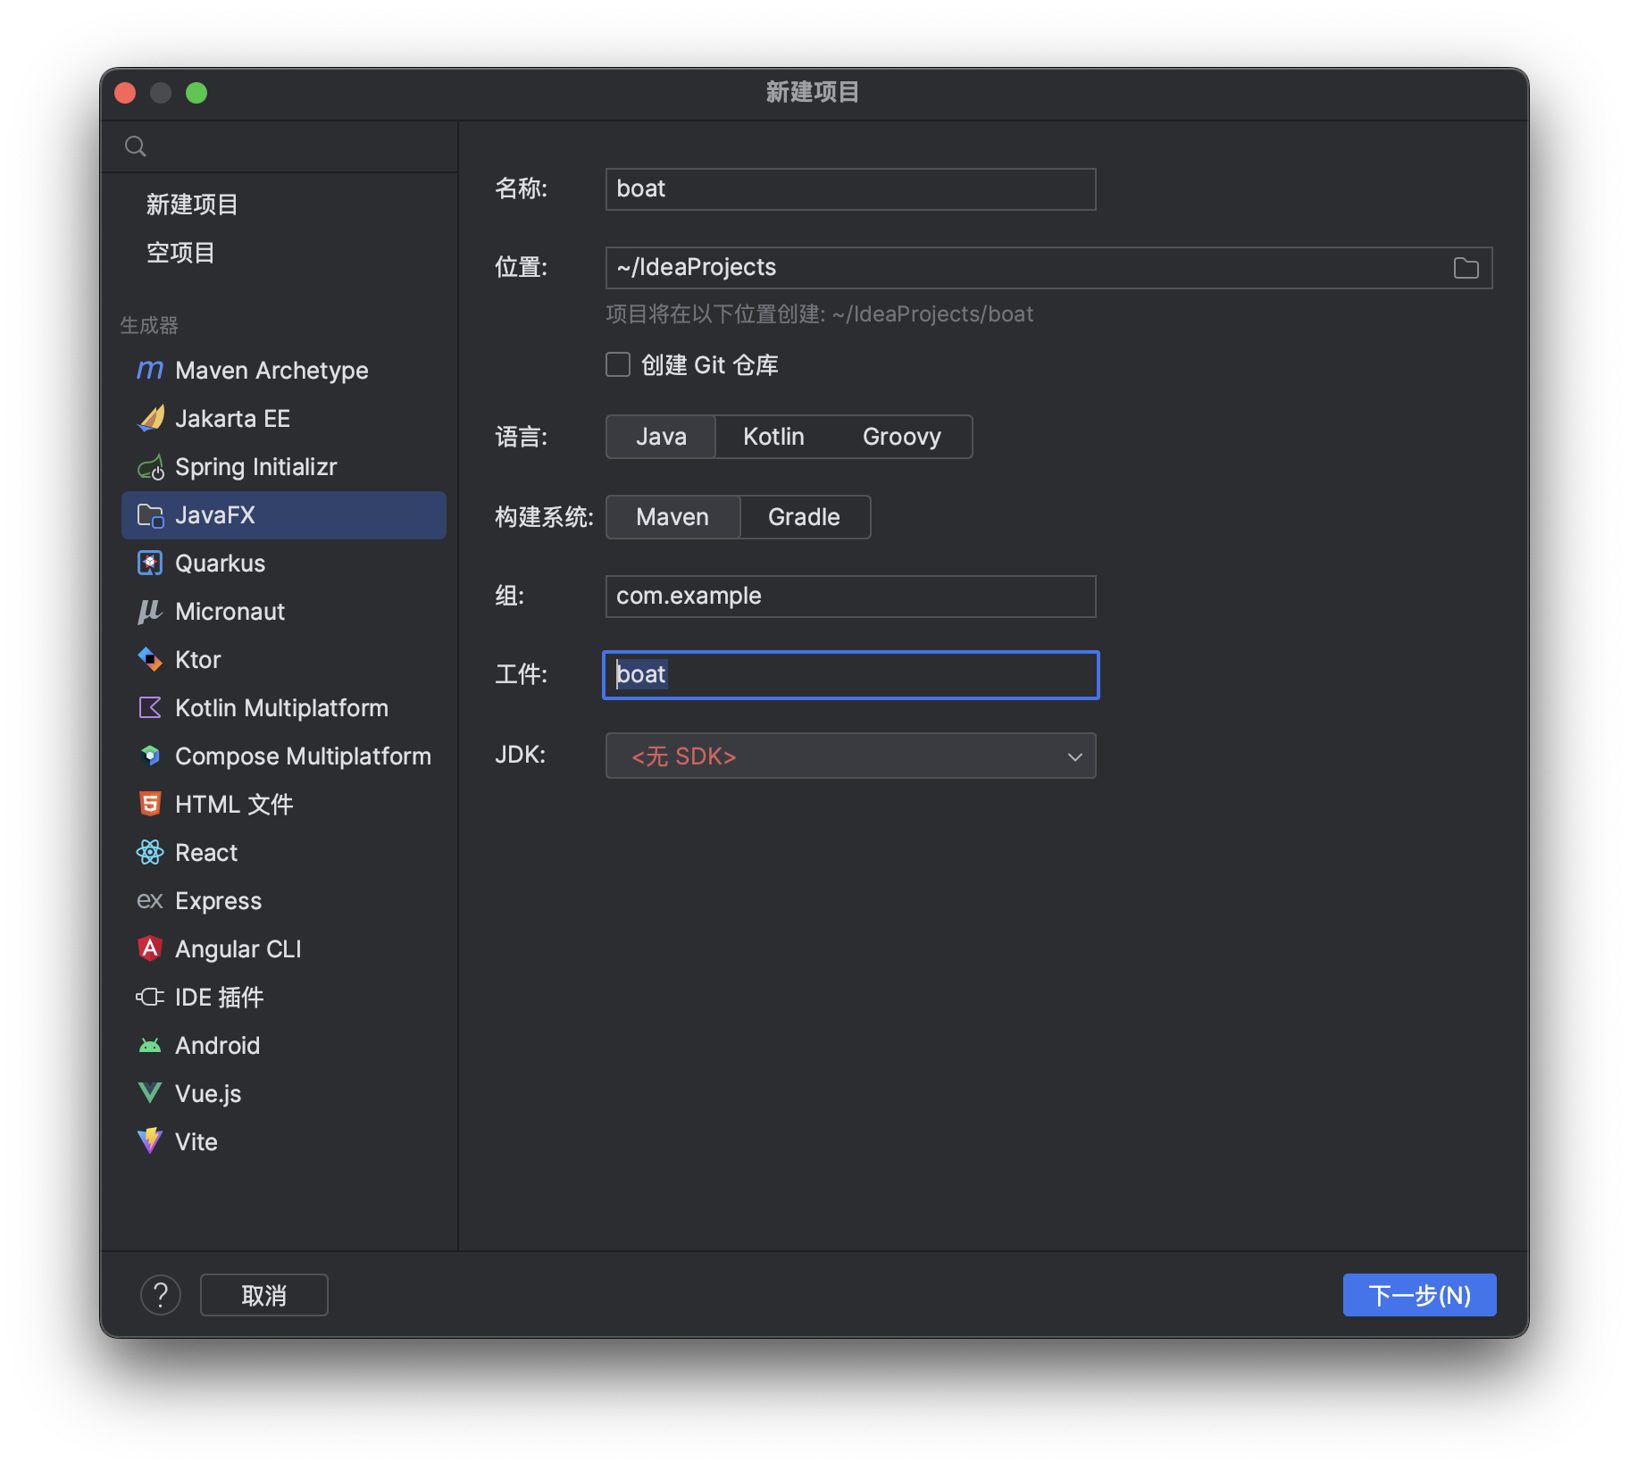Select 新建项目 in the sidebar
Image resolution: width=1629 pixels, height=1470 pixels.
coord(191,205)
